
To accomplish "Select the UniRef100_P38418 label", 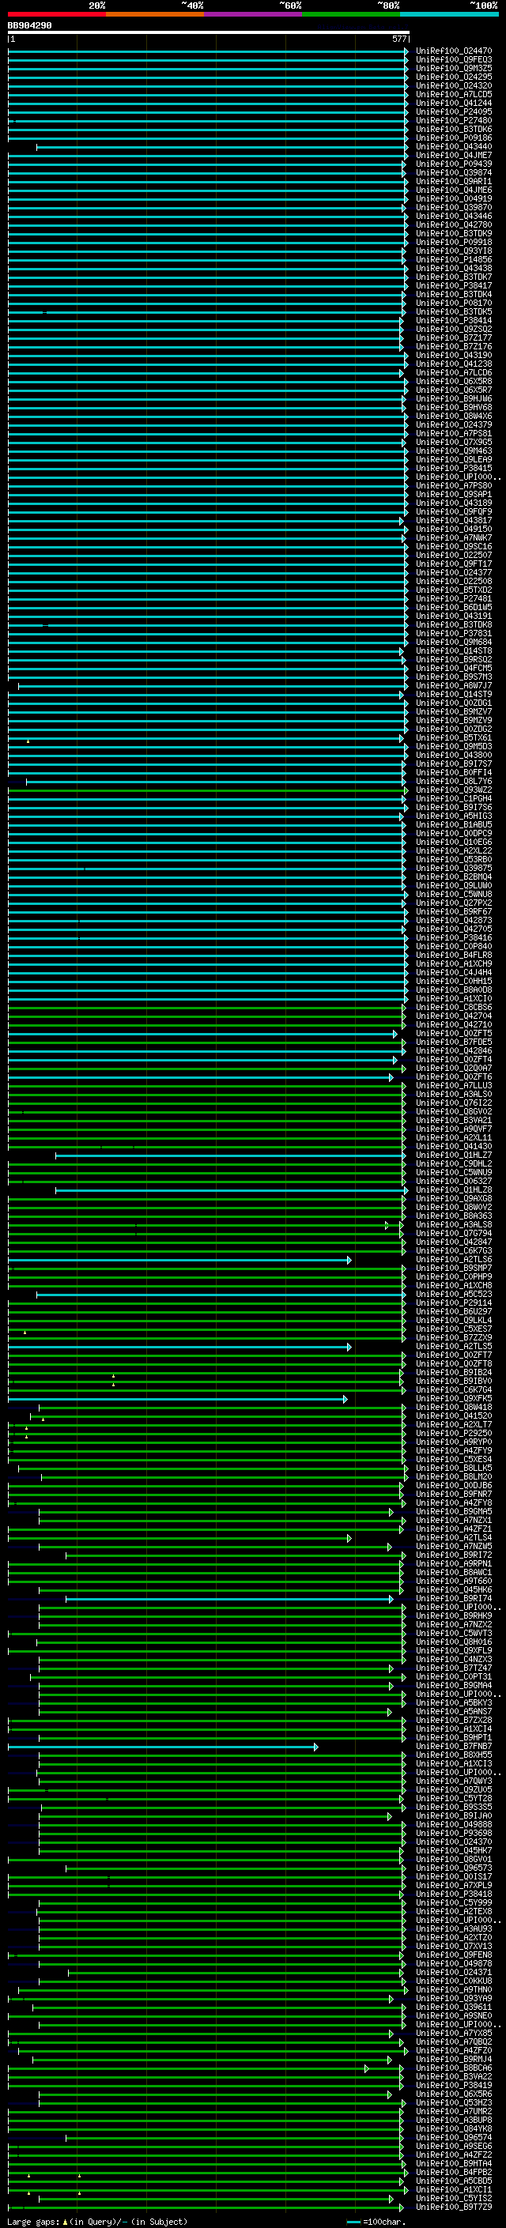I will (454, 1894).
